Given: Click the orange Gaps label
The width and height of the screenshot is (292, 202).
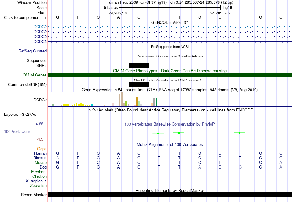Looking at the screenshot, I should click(x=42, y=149).
